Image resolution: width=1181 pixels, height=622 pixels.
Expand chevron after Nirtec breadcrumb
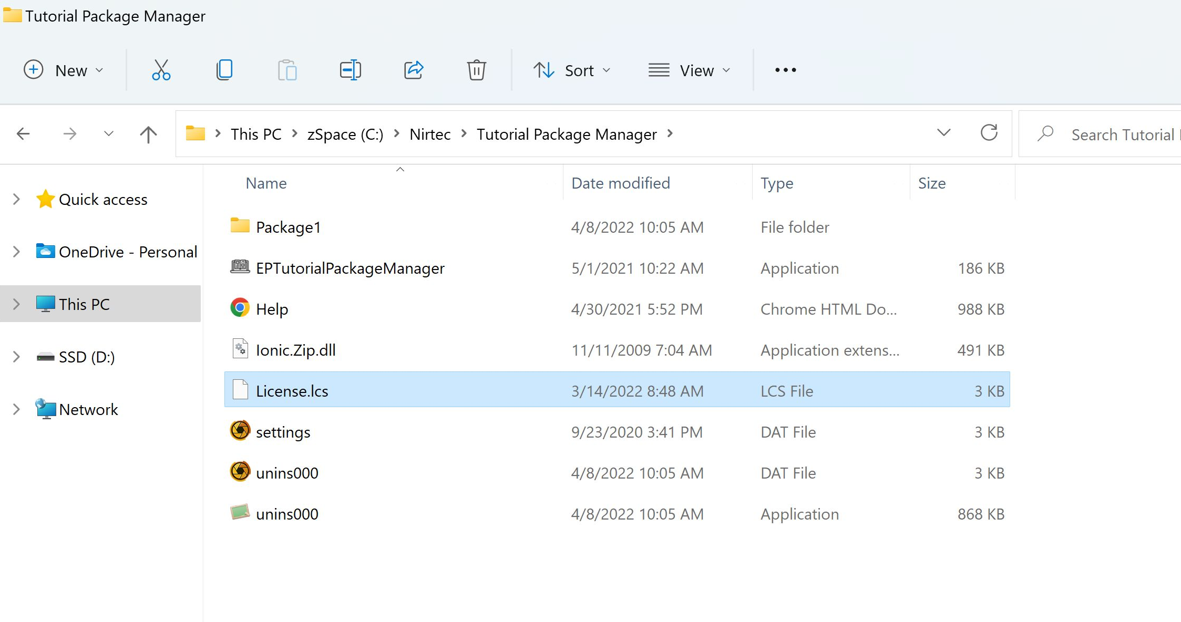click(464, 134)
